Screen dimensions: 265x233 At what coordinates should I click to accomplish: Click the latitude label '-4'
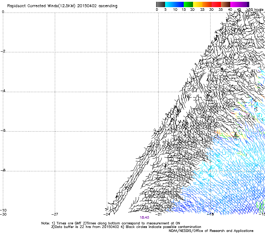tap(3, 91)
